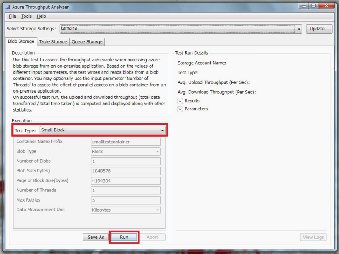The width and height of the screenshot is (339, 254).
Task: Open the Select Storage Settings dropdown
Action: [181, 29]
